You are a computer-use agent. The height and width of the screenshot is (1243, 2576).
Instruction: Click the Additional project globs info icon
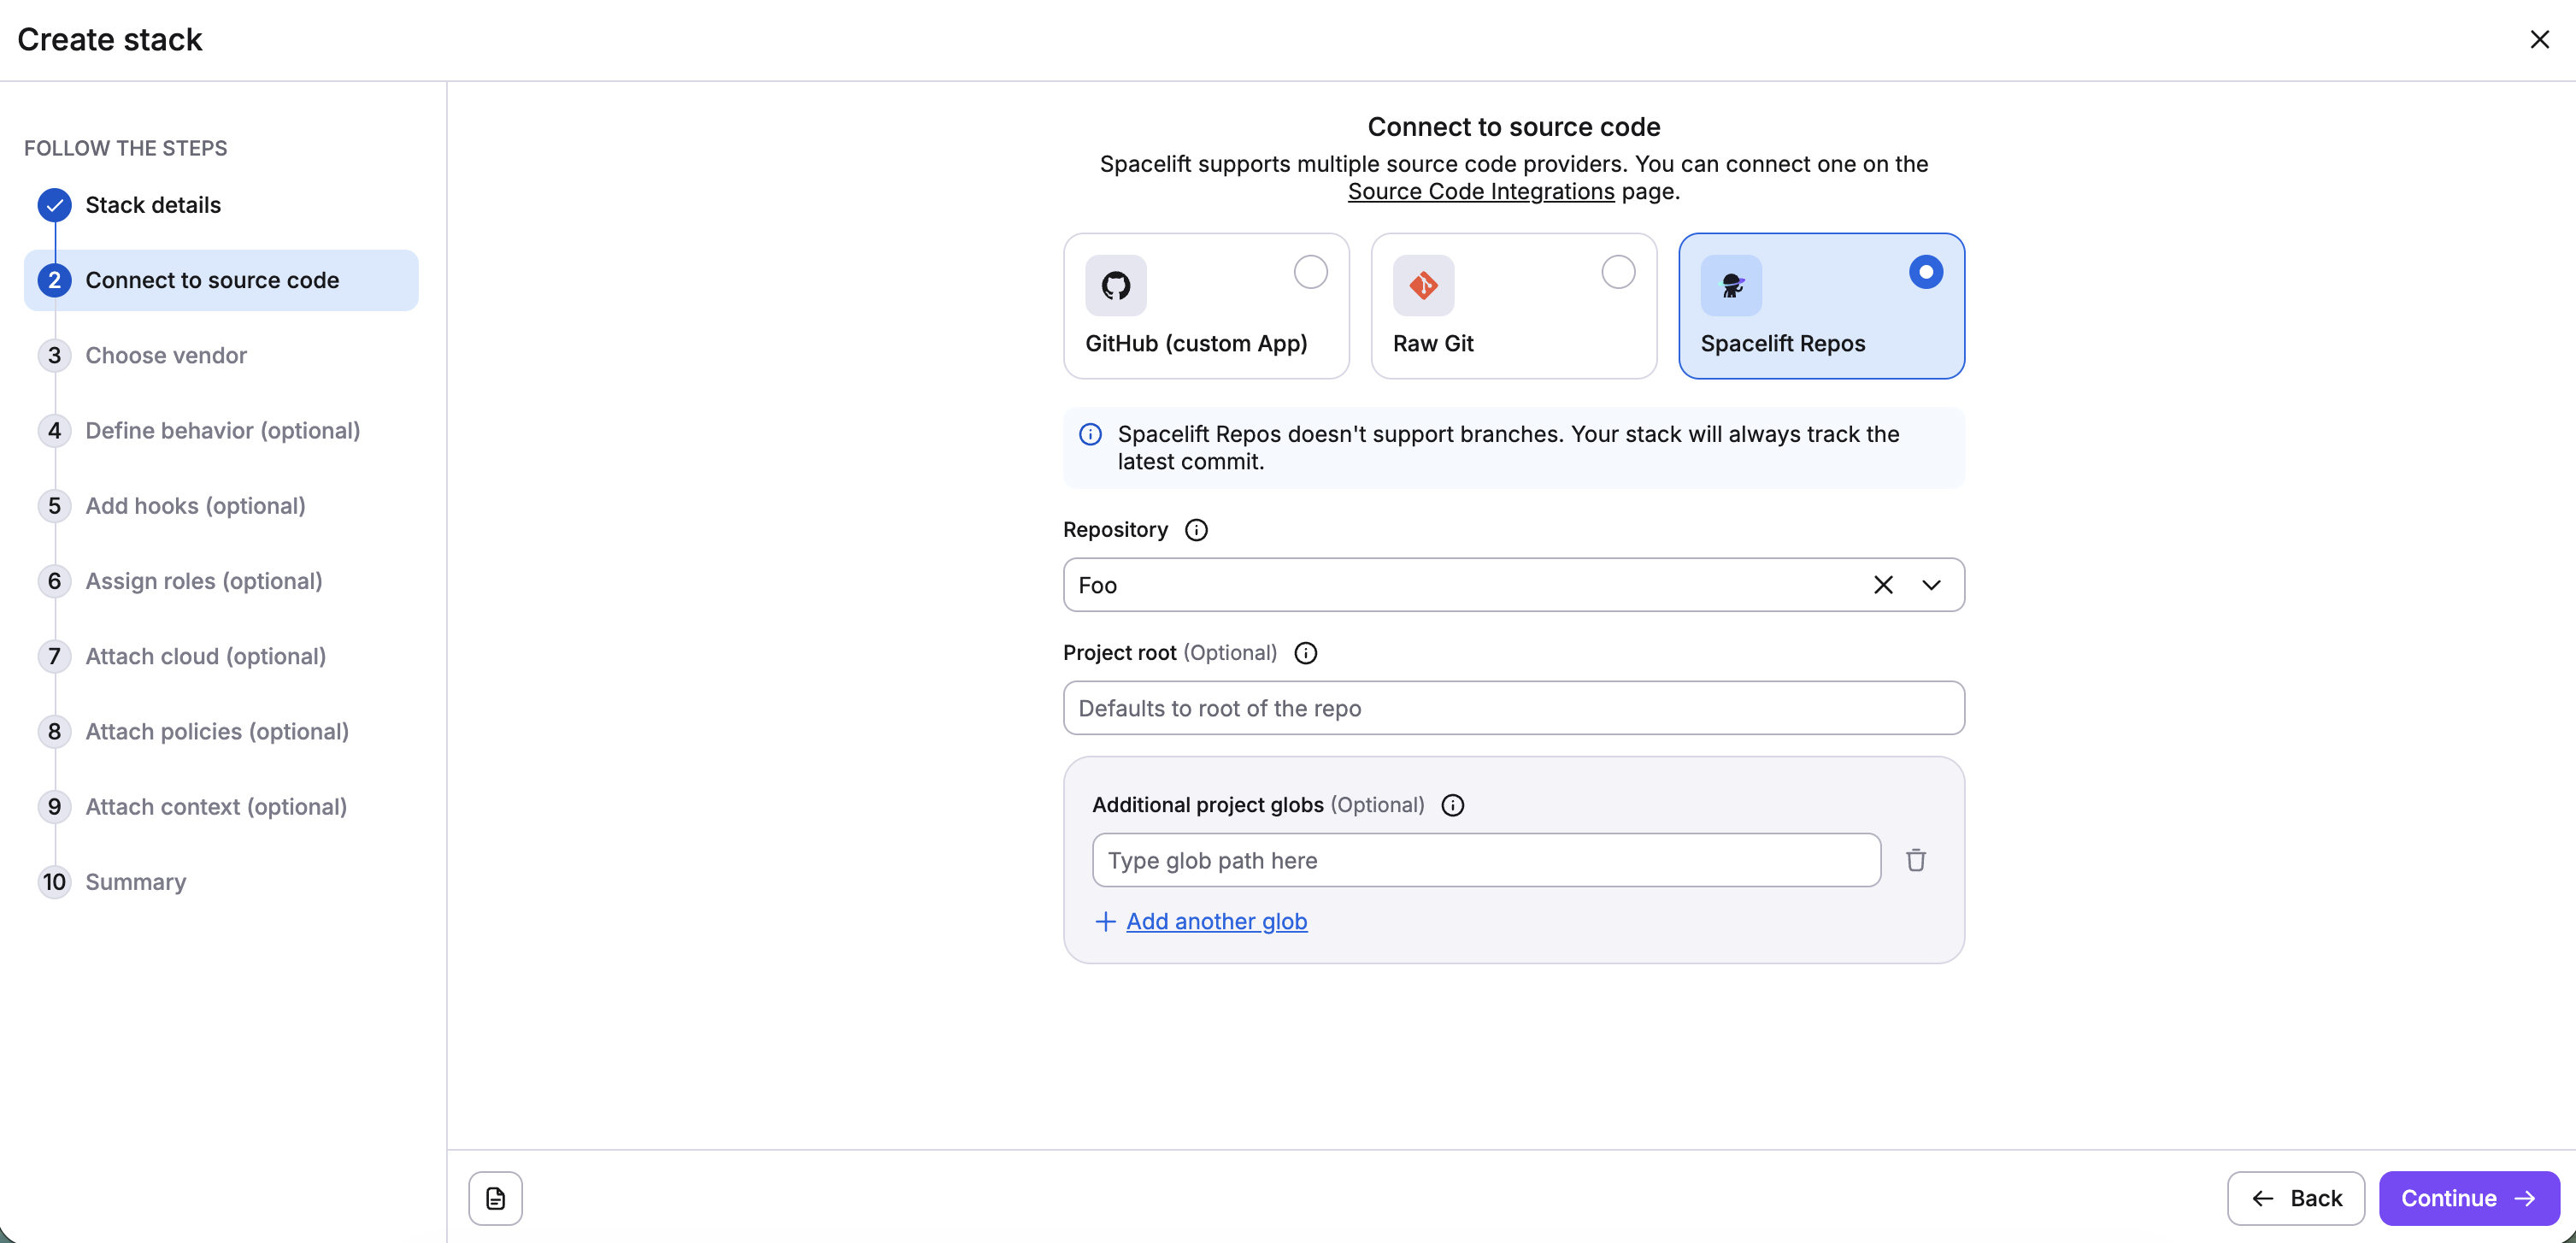click(x=1452, y=804)
